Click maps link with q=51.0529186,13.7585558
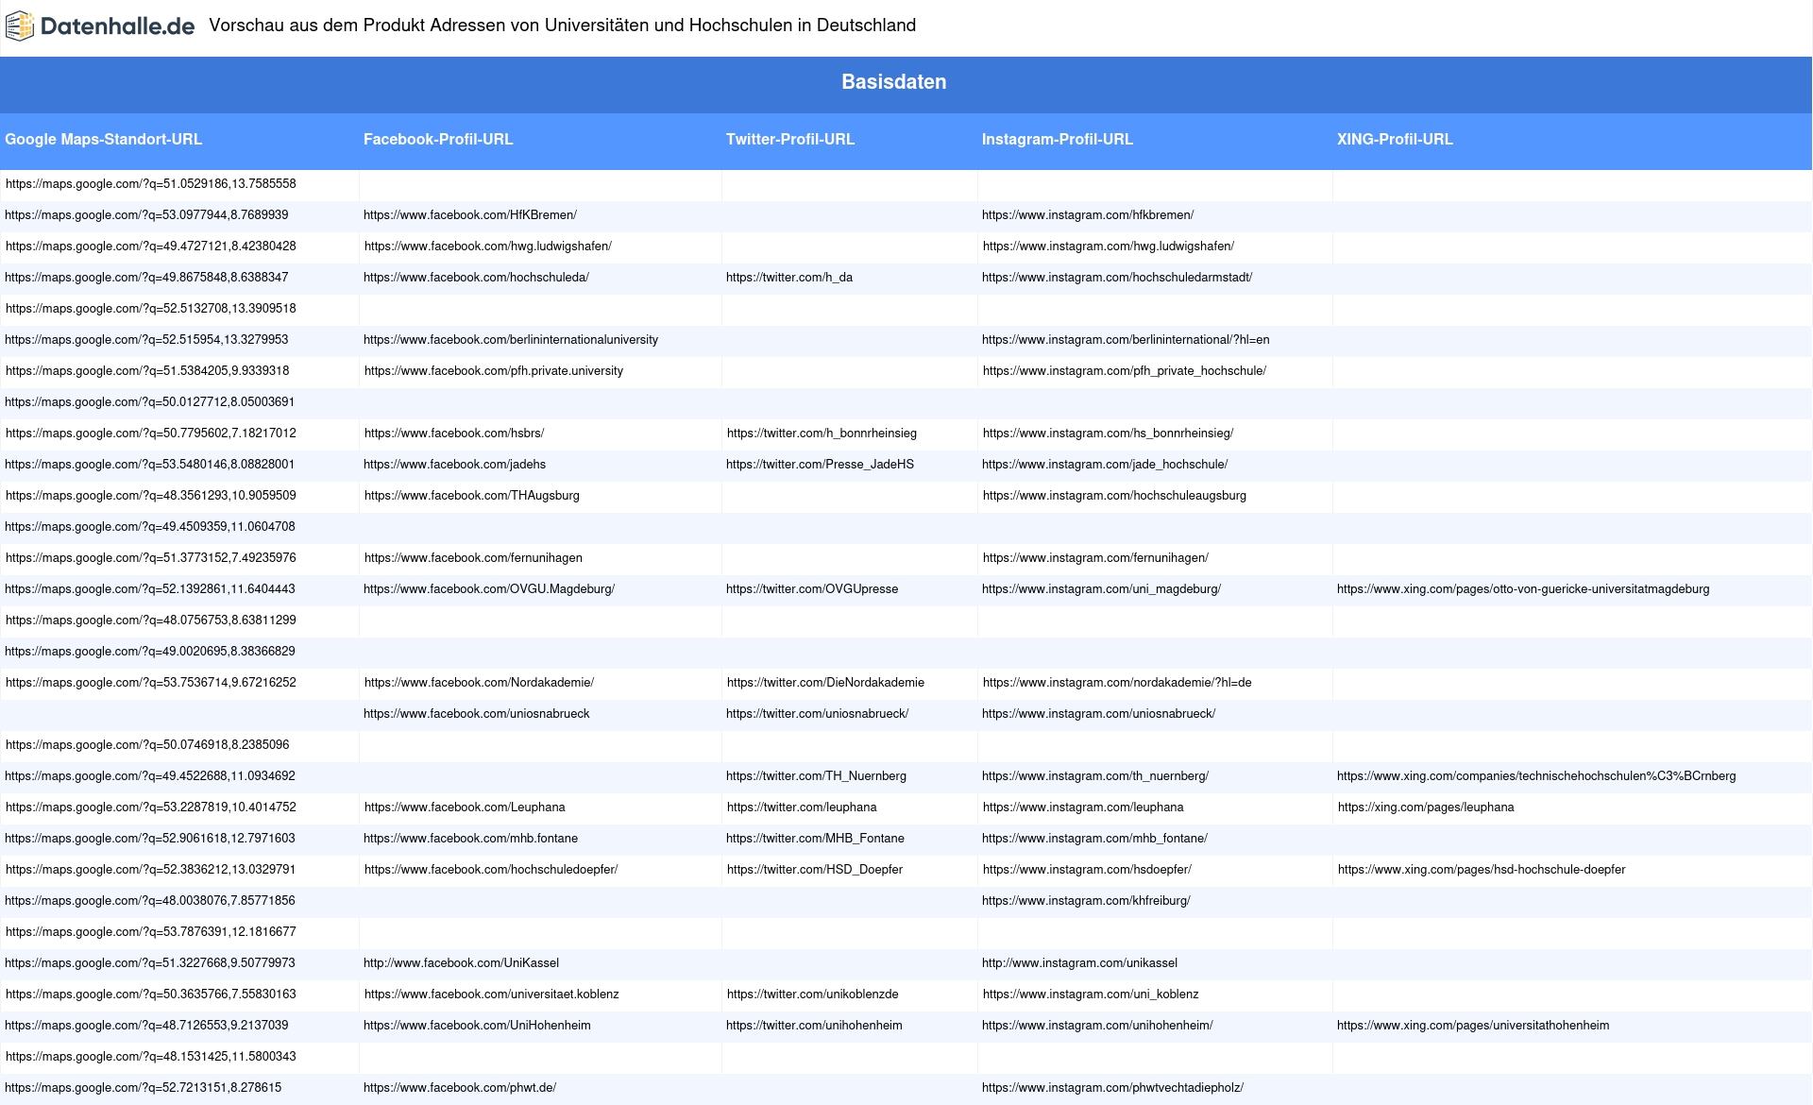 pyautogui.click(x=150, y=184)
